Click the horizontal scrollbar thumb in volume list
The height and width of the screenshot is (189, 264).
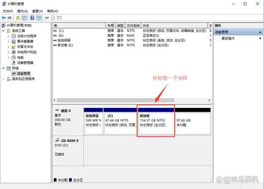[x=115, y=100]
